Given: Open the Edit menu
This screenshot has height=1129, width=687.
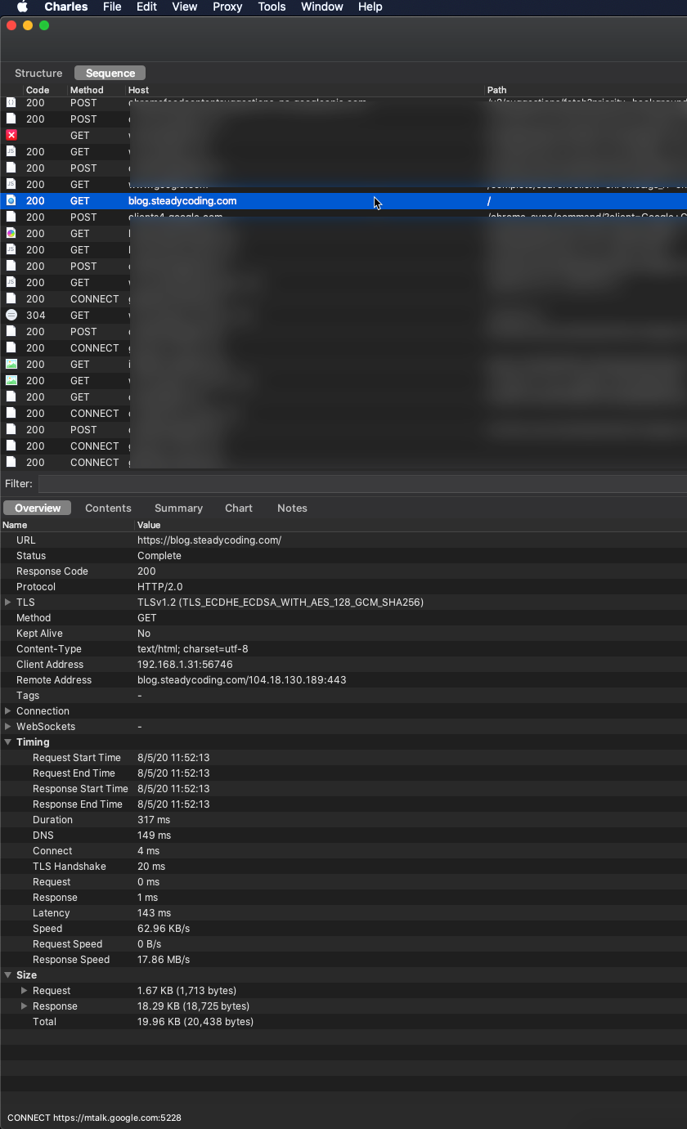Looking at the screenshot, I should [x=146, y=7].
